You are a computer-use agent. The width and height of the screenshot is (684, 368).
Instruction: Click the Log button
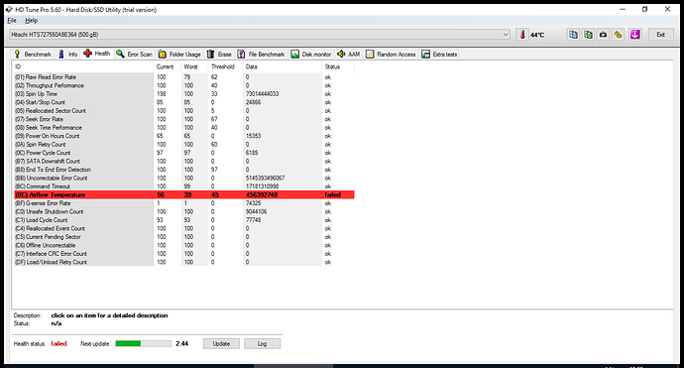click(x=262, y=343)
